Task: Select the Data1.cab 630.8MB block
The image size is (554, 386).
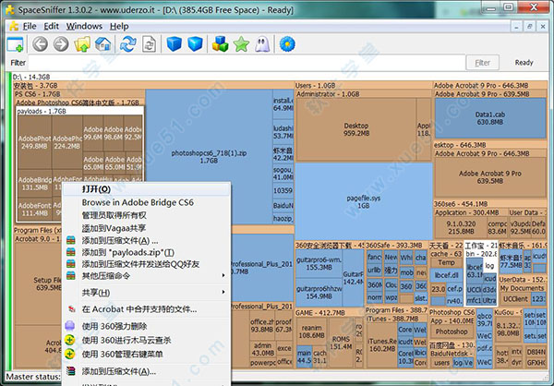Action: [x=490, y=118]
